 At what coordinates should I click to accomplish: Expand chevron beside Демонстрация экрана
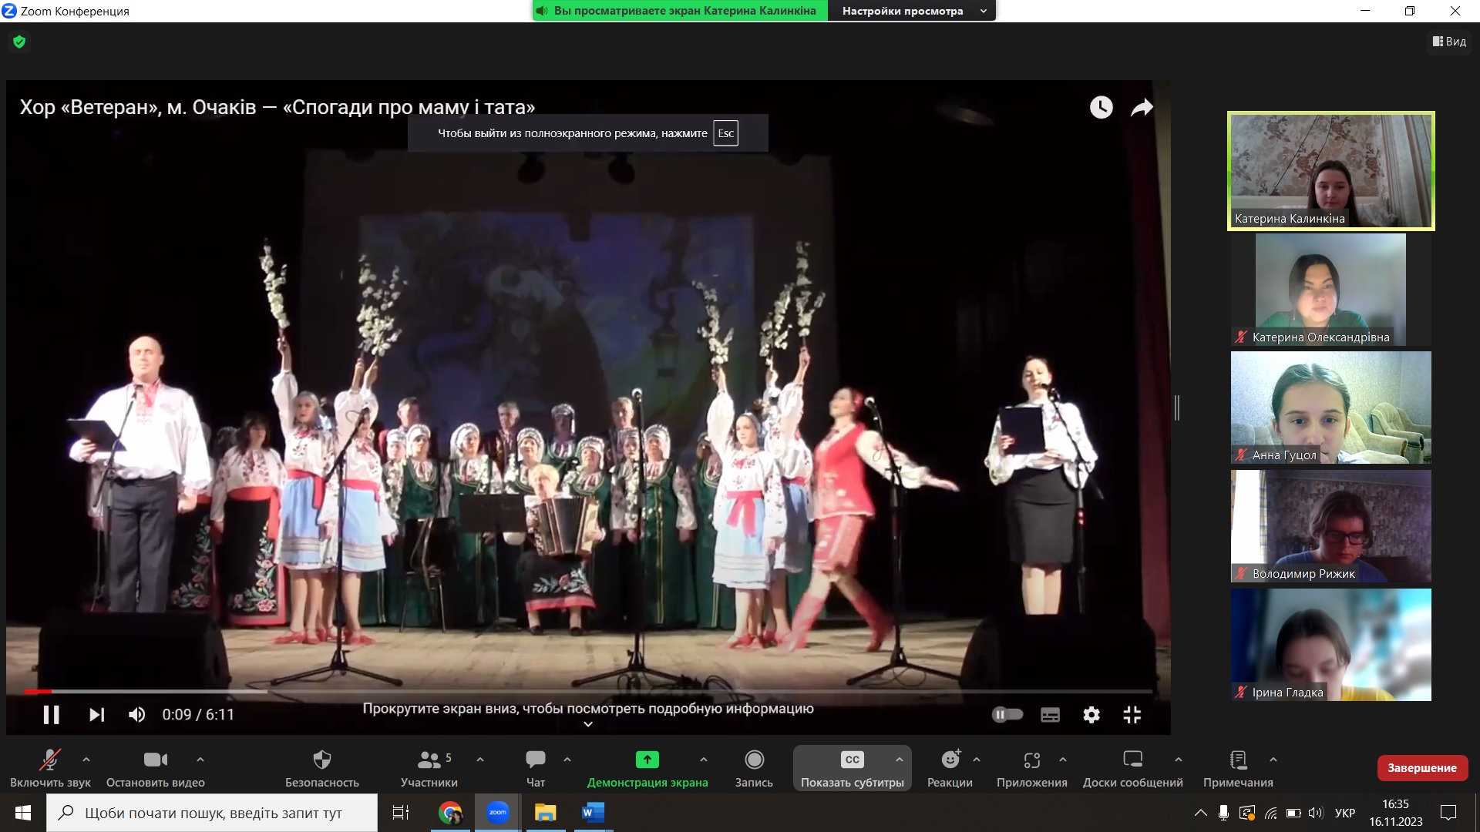[703, 760]
